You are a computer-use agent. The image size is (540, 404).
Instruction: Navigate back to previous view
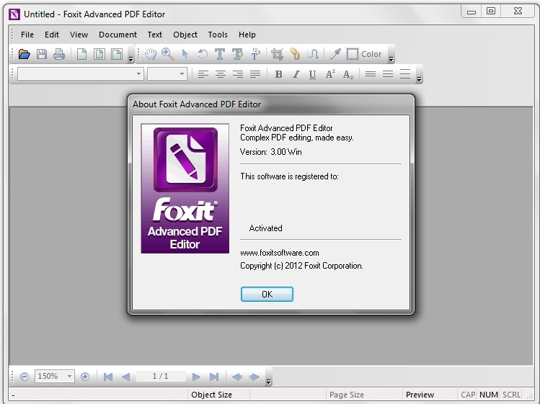click(237, 377)
